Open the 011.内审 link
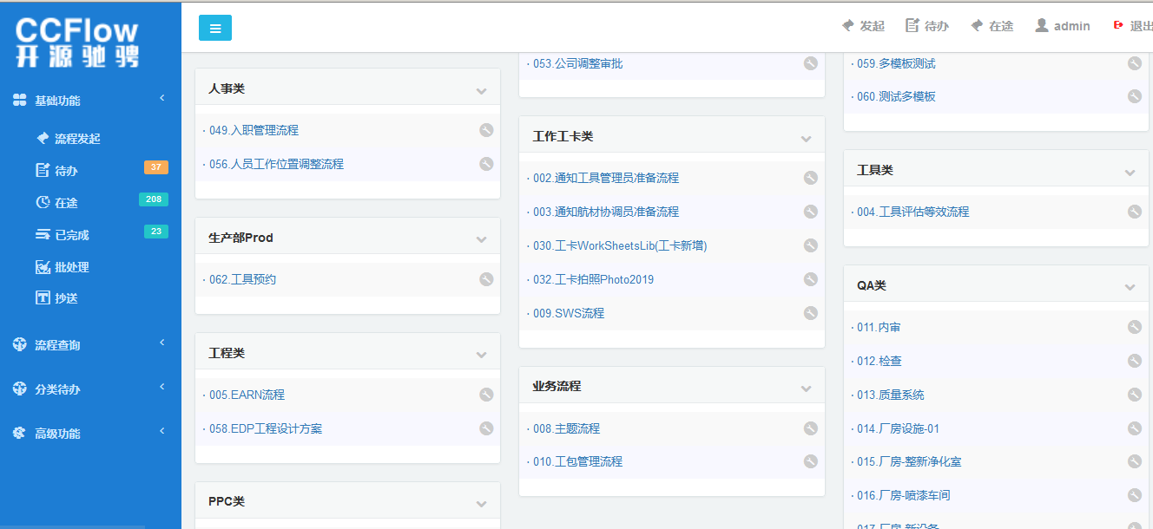 click(879, 327)
